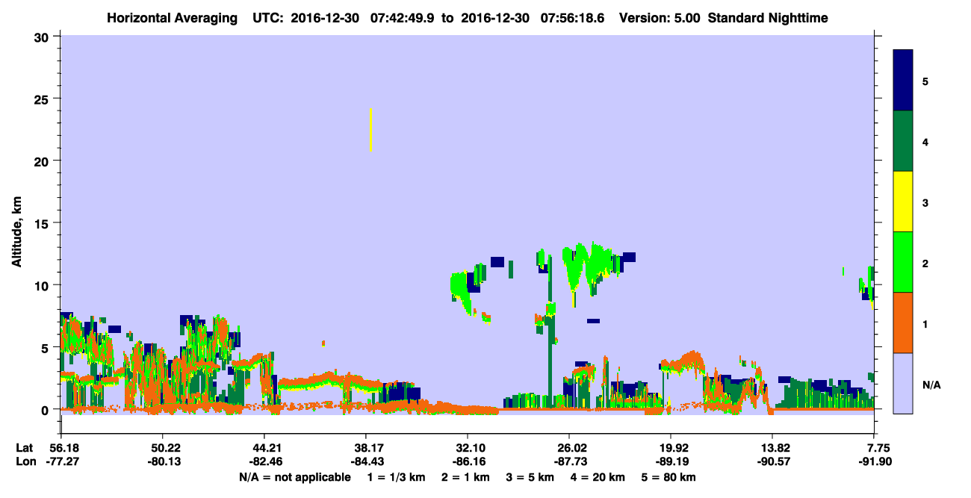Click the 'Lat' axis row label

(x=25, y=448)
